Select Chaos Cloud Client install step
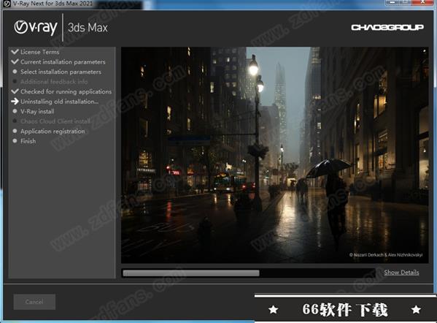437x323 pixels. 55,121
